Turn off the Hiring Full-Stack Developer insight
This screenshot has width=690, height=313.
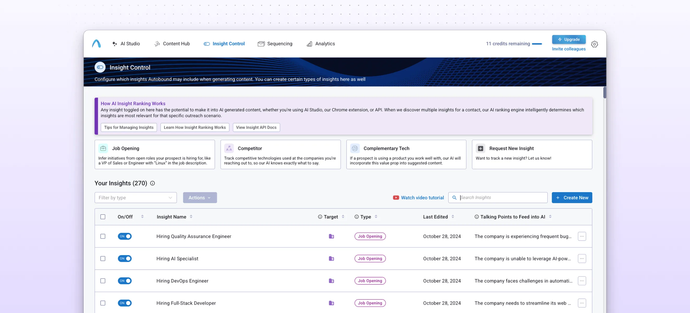point(125,303)
